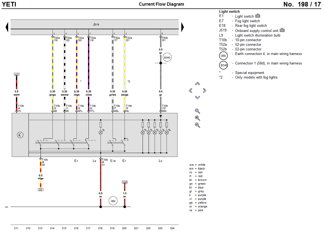Select the Light switch illumination bulb entry
Viewport: 324px width, 234px height.
tap(258, 35)
